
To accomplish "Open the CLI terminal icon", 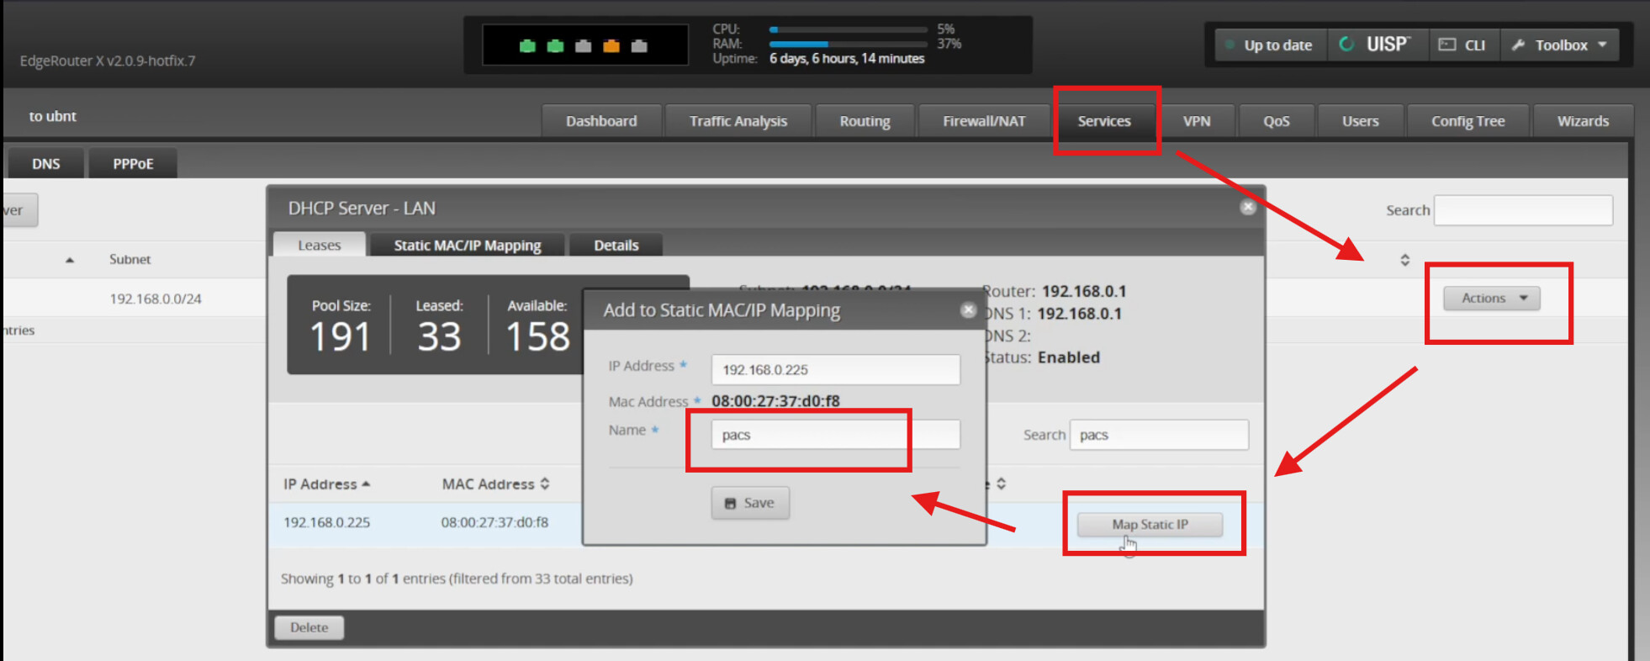I will point(1462,45).
